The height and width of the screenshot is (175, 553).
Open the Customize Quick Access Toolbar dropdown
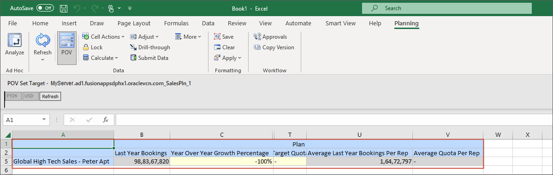tap(130, 8)
